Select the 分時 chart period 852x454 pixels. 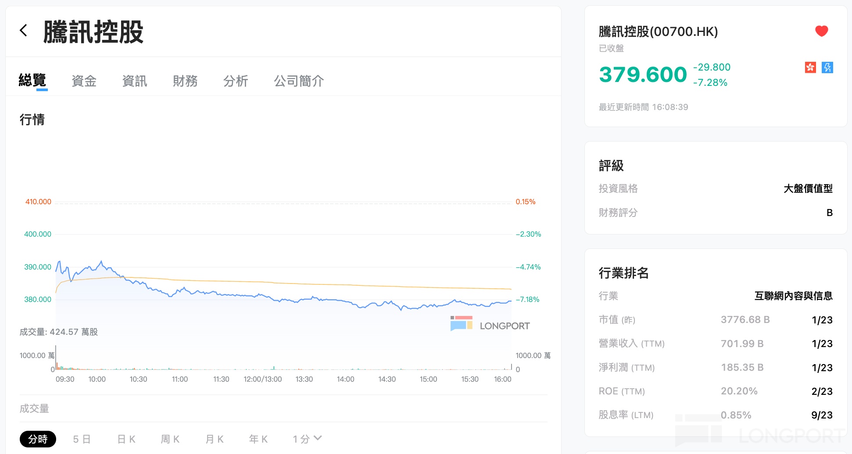coord(38,439)
